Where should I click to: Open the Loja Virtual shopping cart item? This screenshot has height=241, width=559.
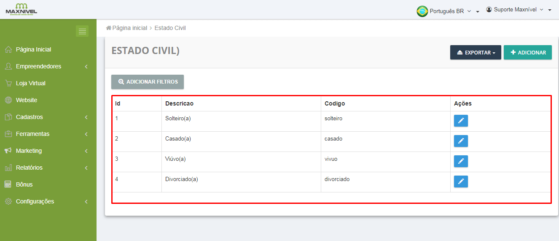30,83
